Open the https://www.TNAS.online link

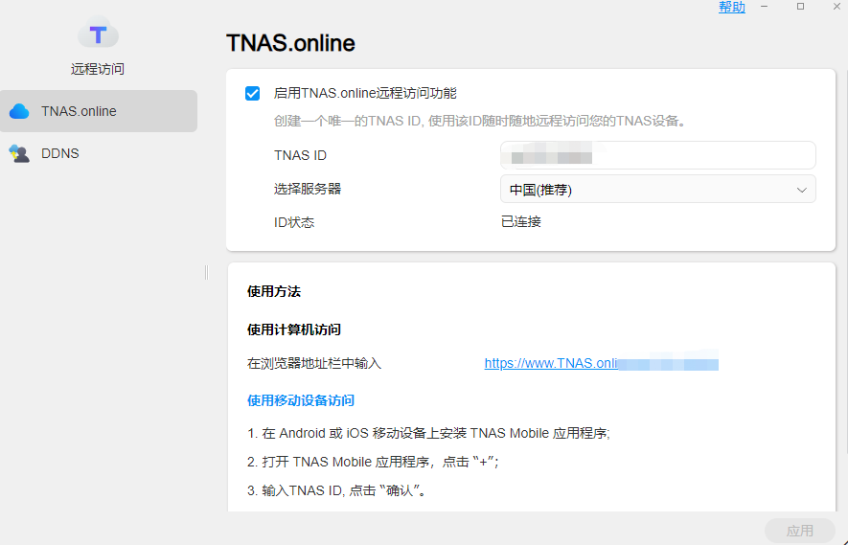[x=601, y=363]
